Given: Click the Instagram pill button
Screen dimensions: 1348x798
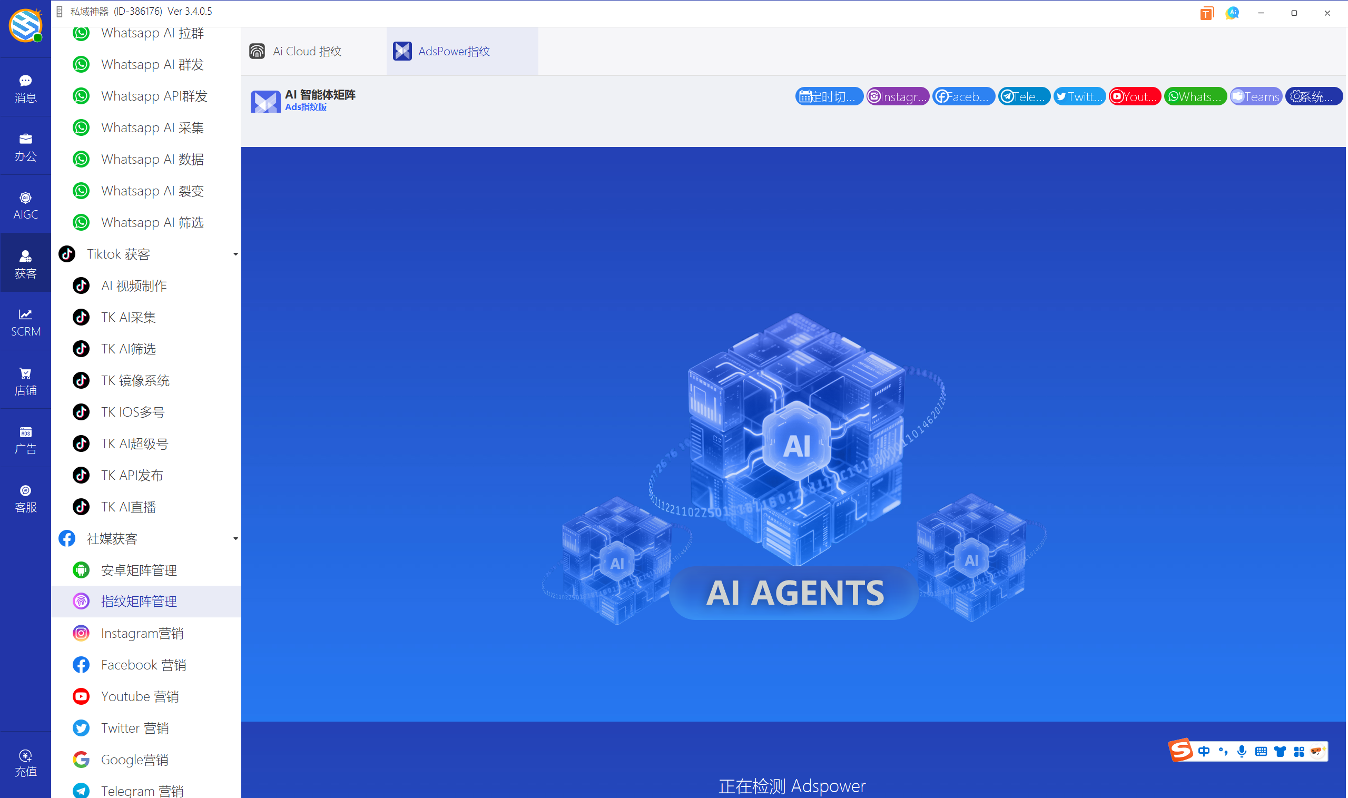Looking at the screenshot, I should coord(898,96).
